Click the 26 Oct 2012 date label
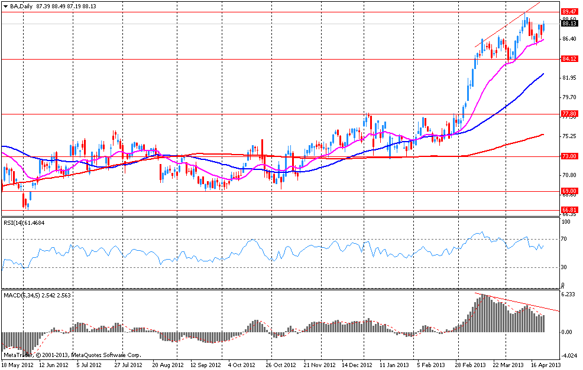 pyautogui.click(x=281, y=365)
